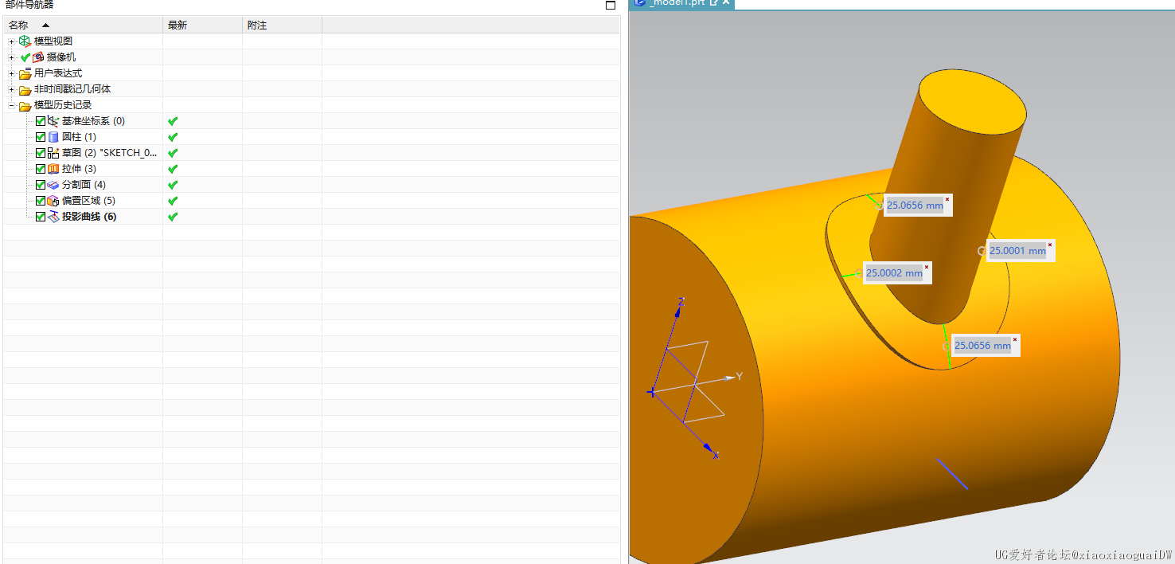Select the 分割面 (4) feature name

(x=84, y=185)
